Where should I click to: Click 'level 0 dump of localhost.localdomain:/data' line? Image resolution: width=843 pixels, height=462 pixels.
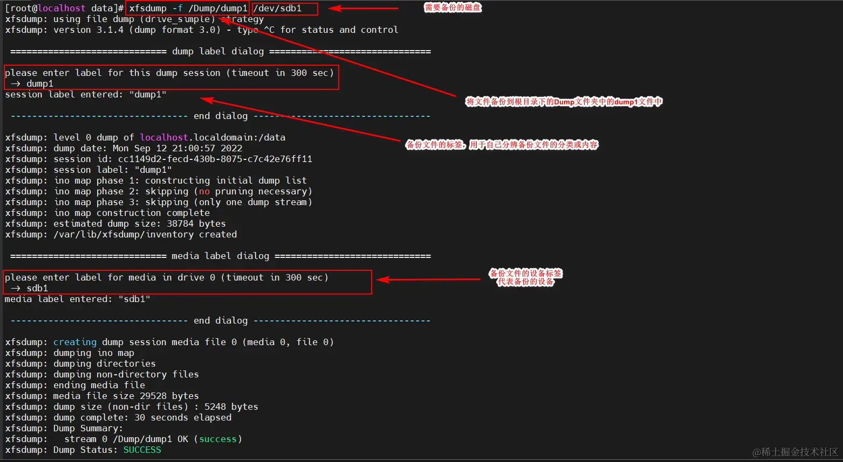(145, 137)
